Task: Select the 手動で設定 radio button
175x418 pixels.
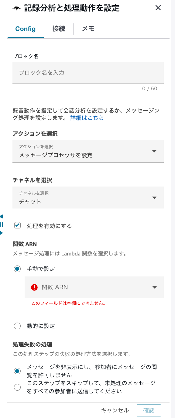Action: 17,269
